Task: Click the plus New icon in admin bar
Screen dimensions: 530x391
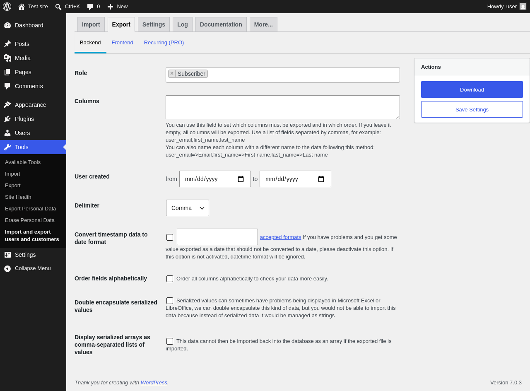Action: (x=110, y=7)
